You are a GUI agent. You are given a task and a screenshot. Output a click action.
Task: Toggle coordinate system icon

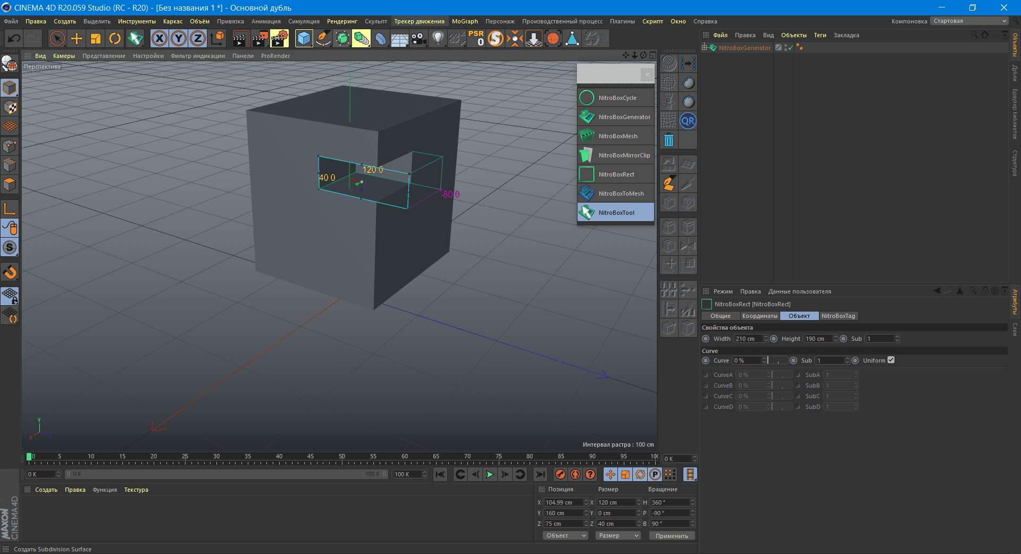217,38
